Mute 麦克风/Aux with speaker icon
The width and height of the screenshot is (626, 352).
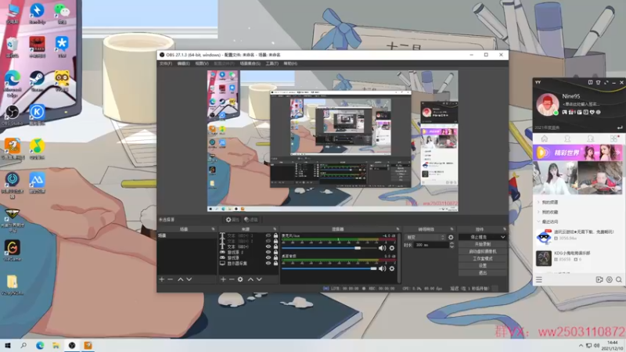click(x=382, y=248)
